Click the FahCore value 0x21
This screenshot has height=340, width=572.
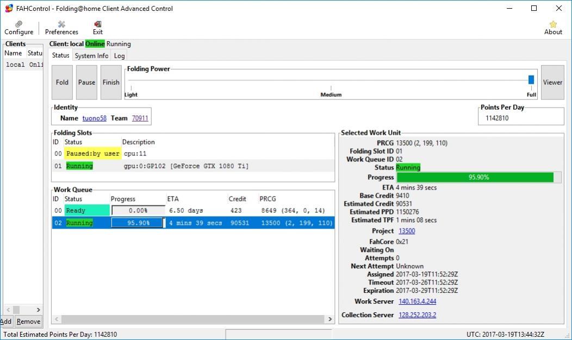point(402,242)
